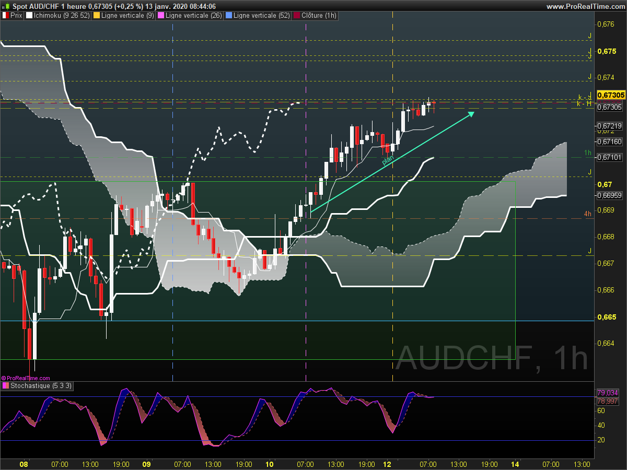Click the 0,66959 price label on axis
Screen dimensions: 627x470
click(x=609, y=195)
